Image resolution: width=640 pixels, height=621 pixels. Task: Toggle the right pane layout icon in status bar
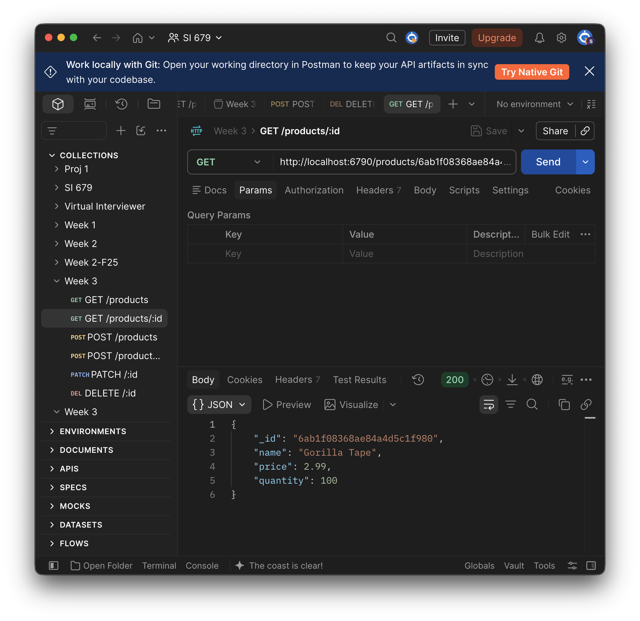[591, 565]
